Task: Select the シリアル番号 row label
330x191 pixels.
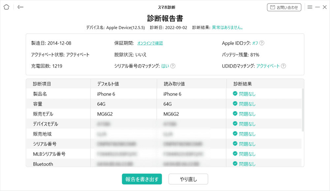Action: (x=45, y=144)
